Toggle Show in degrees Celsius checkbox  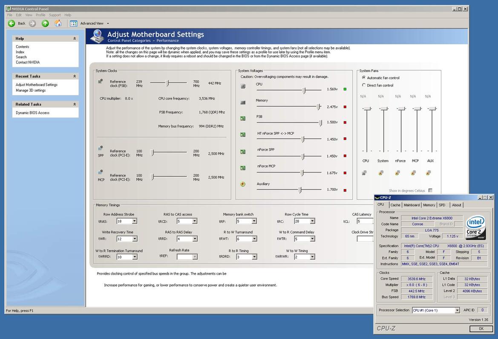(x=430, y=190)
